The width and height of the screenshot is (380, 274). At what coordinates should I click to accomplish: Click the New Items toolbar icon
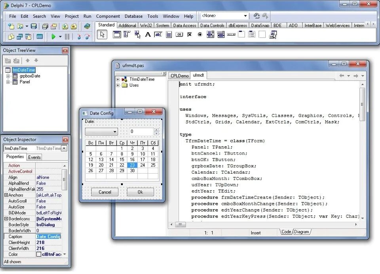point(11,26)
